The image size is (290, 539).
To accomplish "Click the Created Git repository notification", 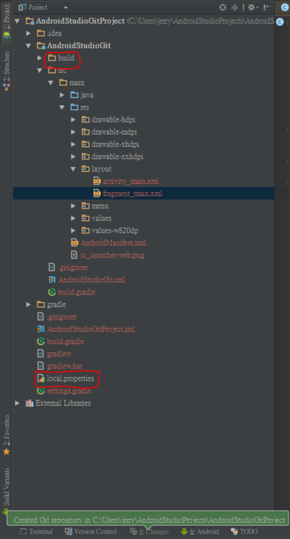I will (147, 518).
